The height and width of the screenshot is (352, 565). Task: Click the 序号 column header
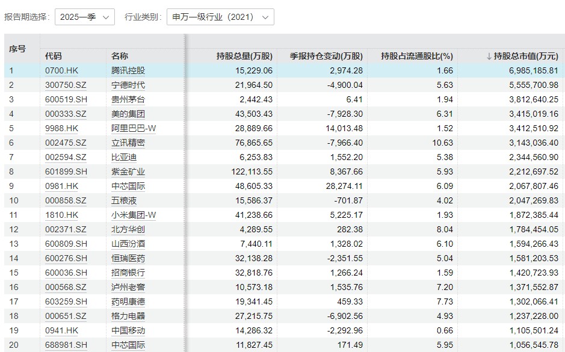click(x=17, y=49)
